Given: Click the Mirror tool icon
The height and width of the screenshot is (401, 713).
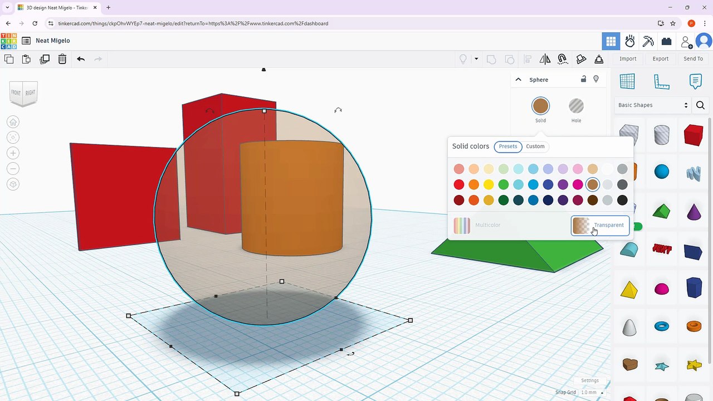Looking at the screenshot, I should 545,59.
